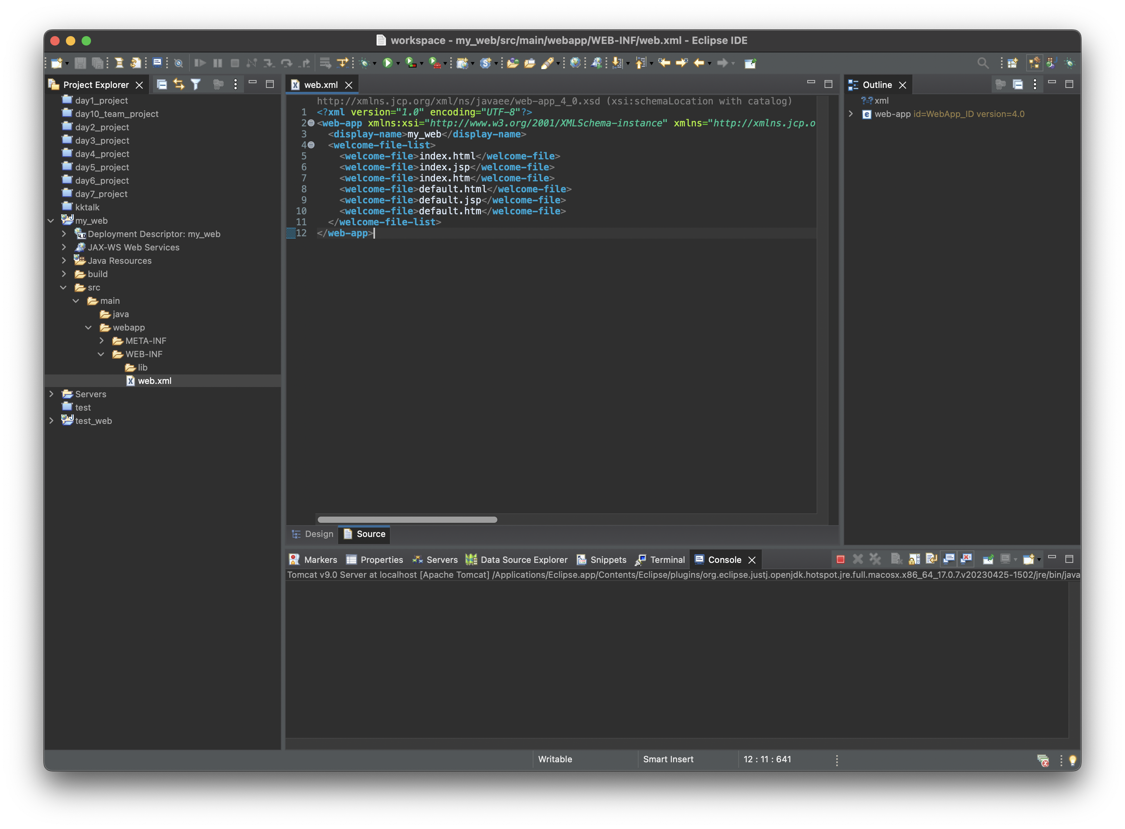Viewport: 1125px width, 829px height.
Task: Click the Pin Editor icon
Action: click(x=750, y=63)
